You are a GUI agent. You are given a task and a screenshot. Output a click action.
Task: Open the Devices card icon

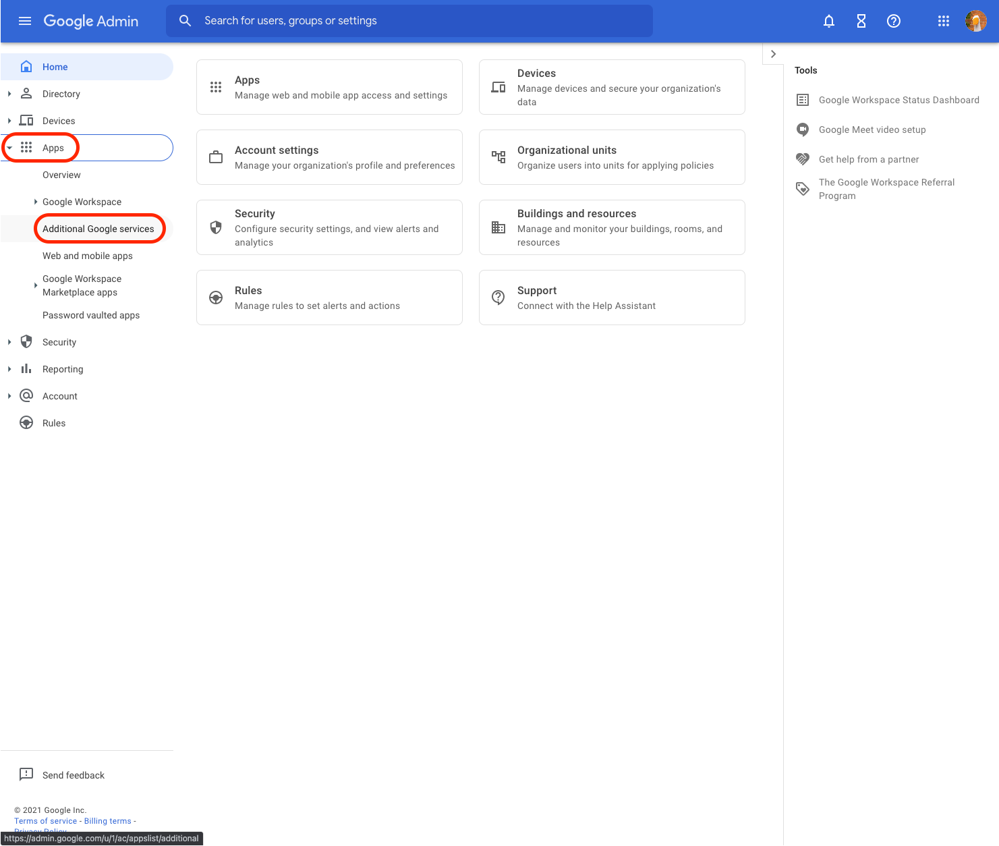click(x=498, y=87)
